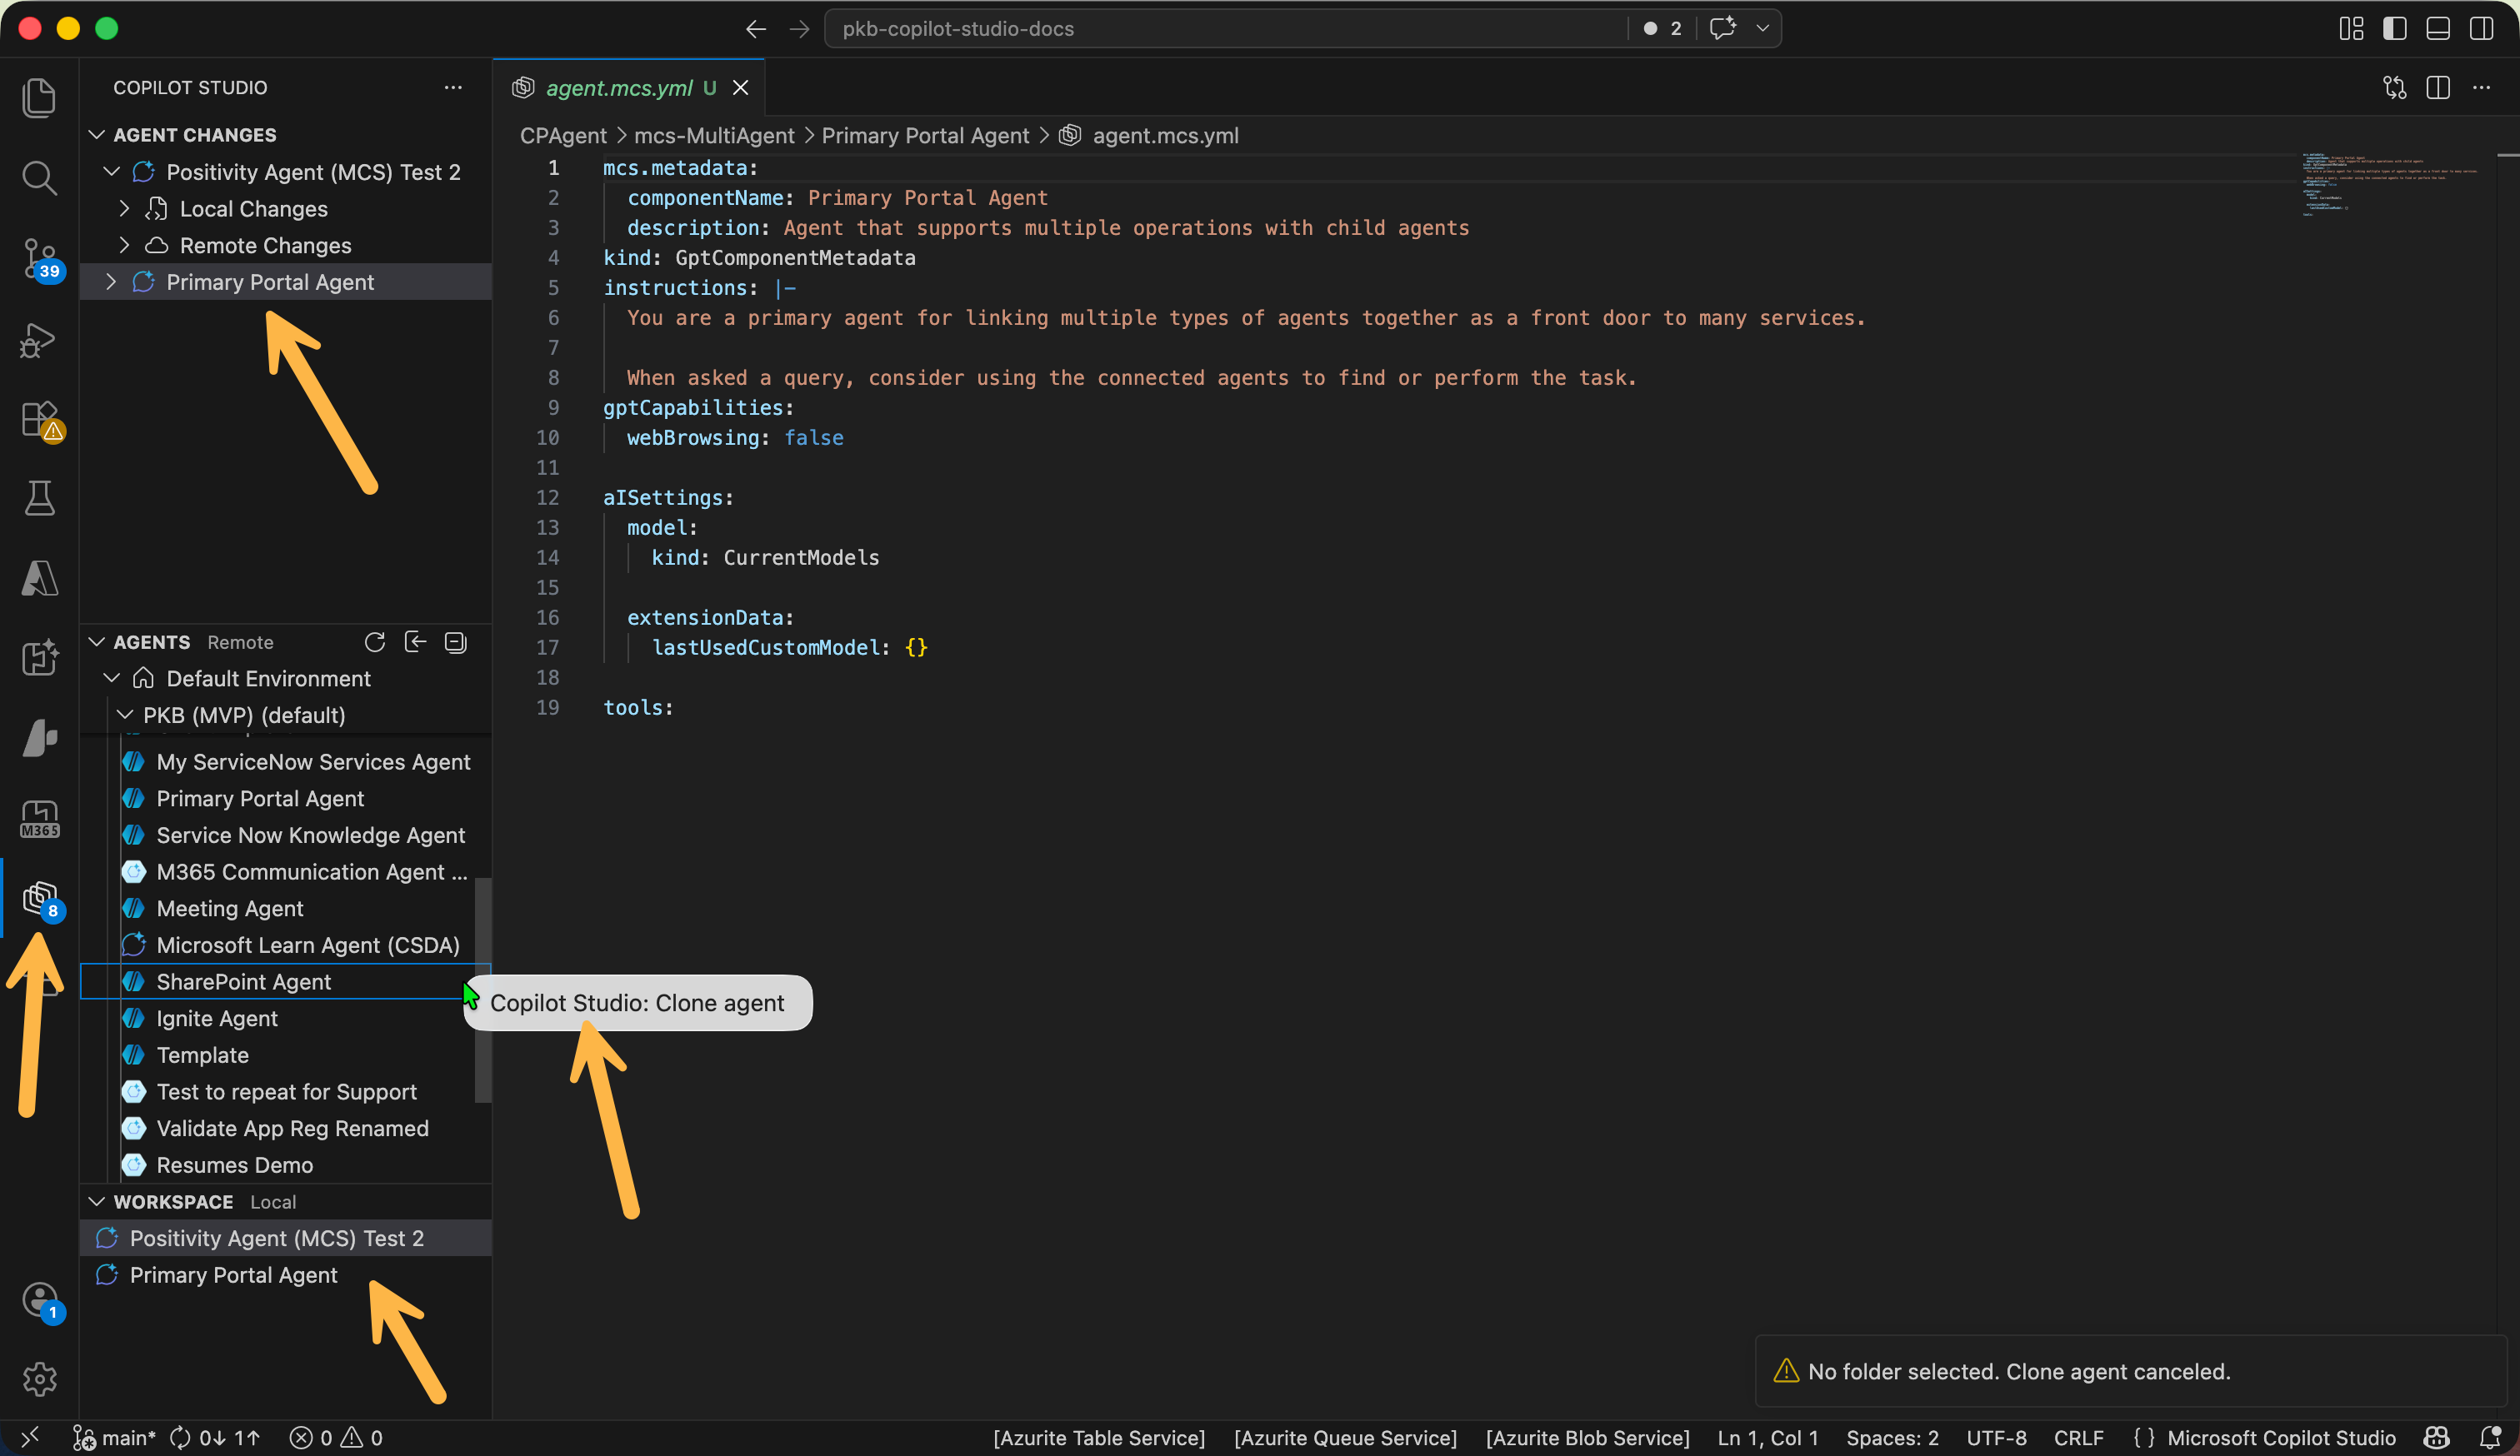Screen dimensions: 2520x1456
Task: Toggle the bottom panel visibility
Action: (2438, 28)
